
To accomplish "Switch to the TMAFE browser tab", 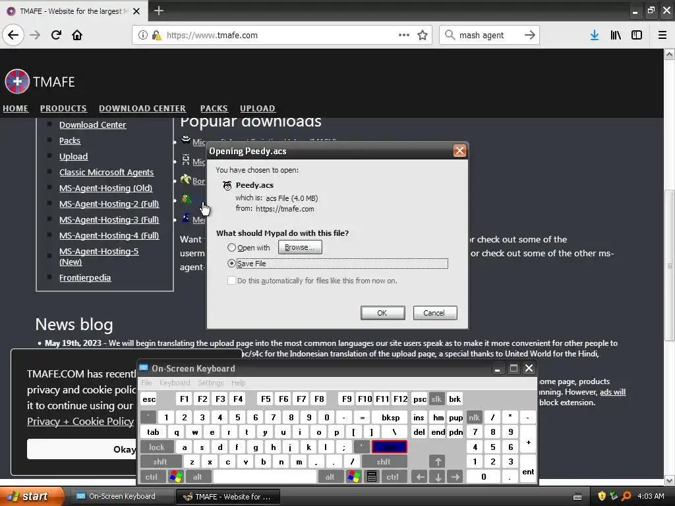I will pyautogui.click(x=74, y=11).
